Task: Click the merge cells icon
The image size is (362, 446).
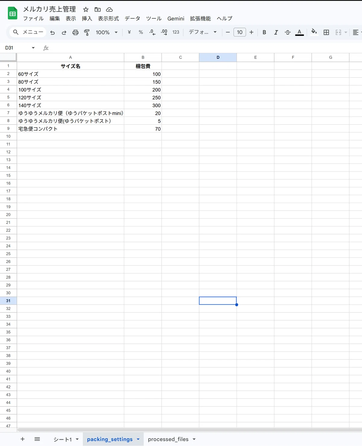Action: (x=338, y=32)
